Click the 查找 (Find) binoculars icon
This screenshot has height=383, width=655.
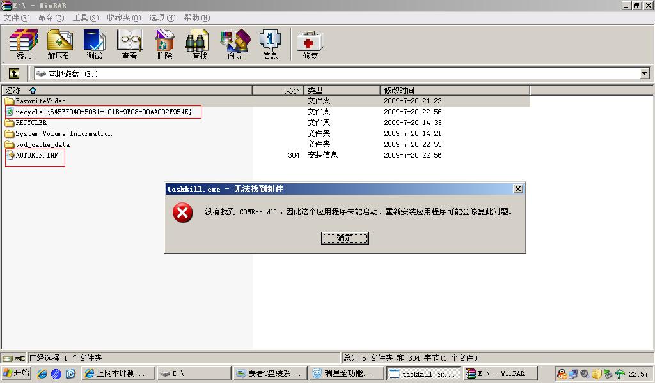(x=197, y=40)
